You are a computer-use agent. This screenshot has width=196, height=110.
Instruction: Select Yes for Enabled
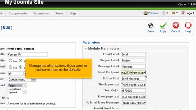pyautogui.click(x=21, y=67)
